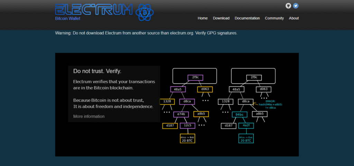Click the ERROR hash mismatch label
Image resolution: width=354 pixels, height=166 pixels.
(270, 105)
